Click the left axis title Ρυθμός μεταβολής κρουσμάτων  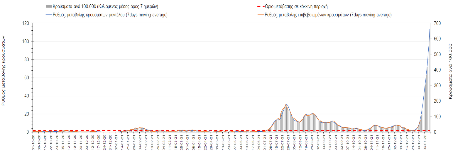click(4, 70)
